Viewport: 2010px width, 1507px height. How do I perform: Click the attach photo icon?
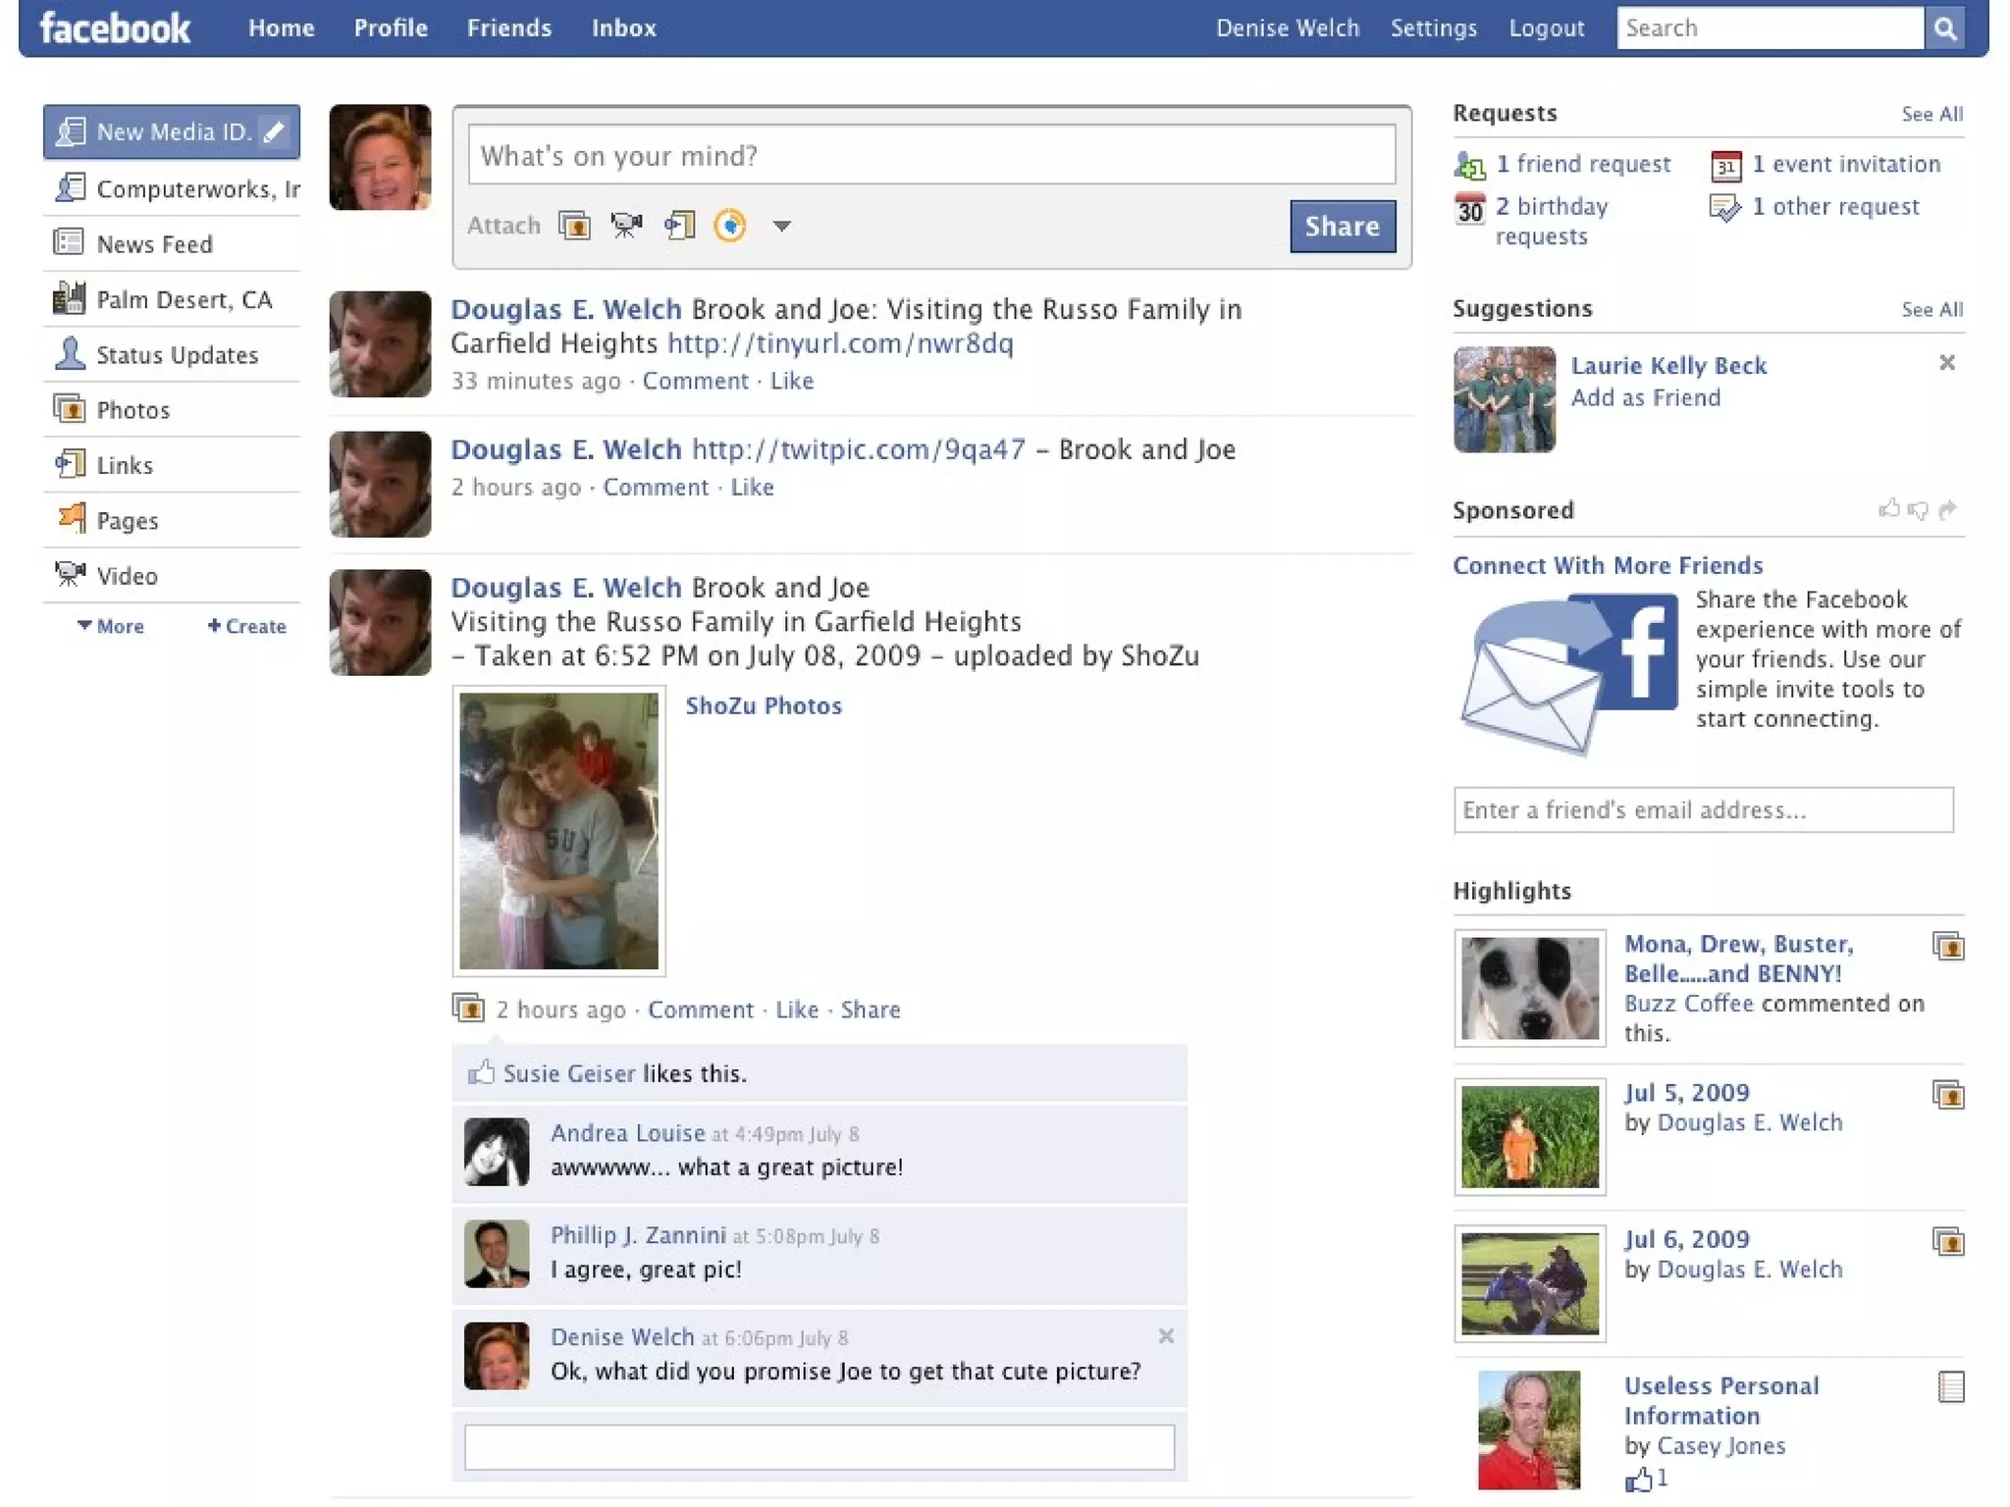click(574, 226)
